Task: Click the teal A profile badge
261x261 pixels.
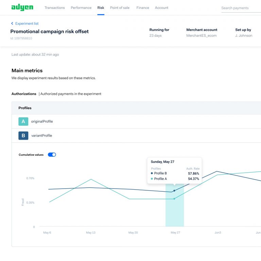Action: (x=23, y=121)
